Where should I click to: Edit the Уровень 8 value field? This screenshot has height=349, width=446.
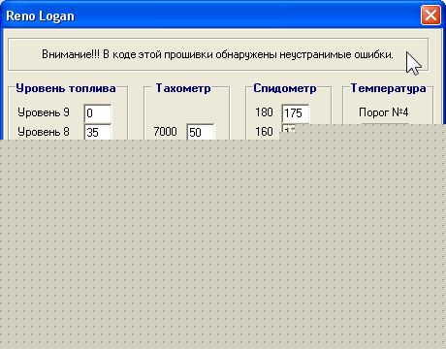pyautogui.click(x=98, y=132)
